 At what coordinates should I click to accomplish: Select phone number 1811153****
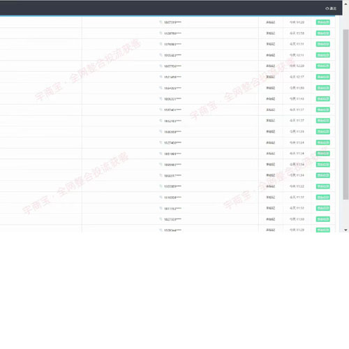tap(172, 209)
